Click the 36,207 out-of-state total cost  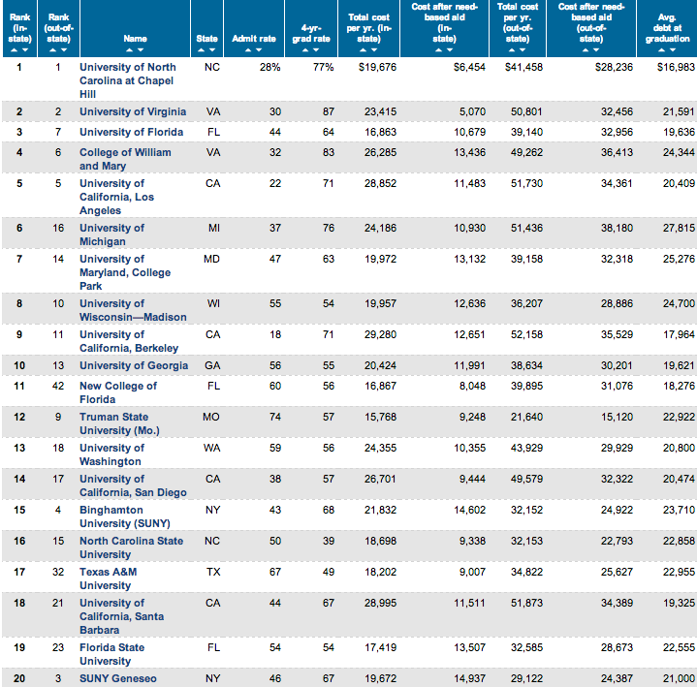click(x=526, y=303)
